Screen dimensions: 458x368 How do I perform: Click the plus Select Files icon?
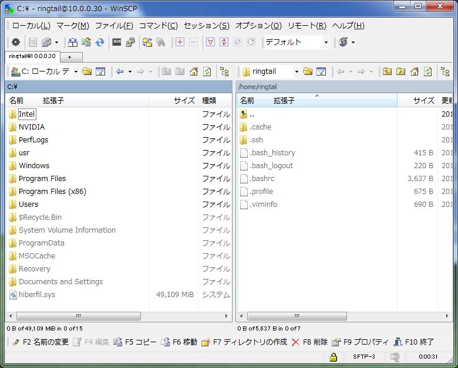180,42
